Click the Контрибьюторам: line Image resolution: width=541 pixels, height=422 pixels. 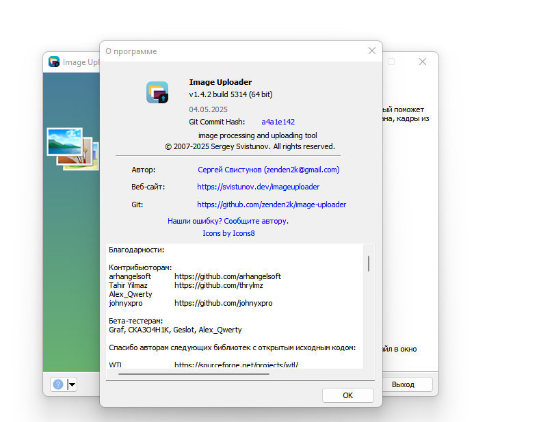pos(140,267)
